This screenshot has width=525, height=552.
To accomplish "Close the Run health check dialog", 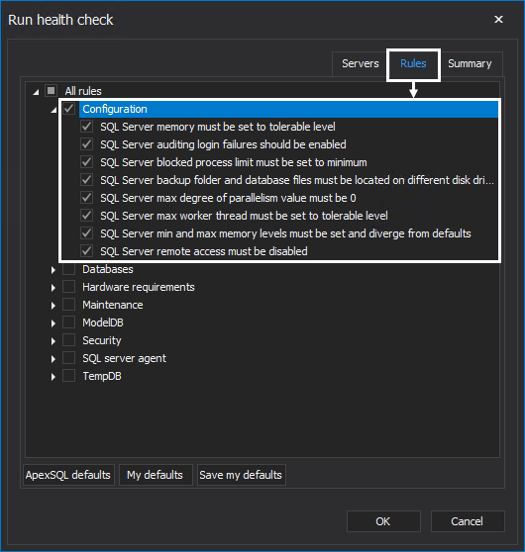I will click(498, 20).
